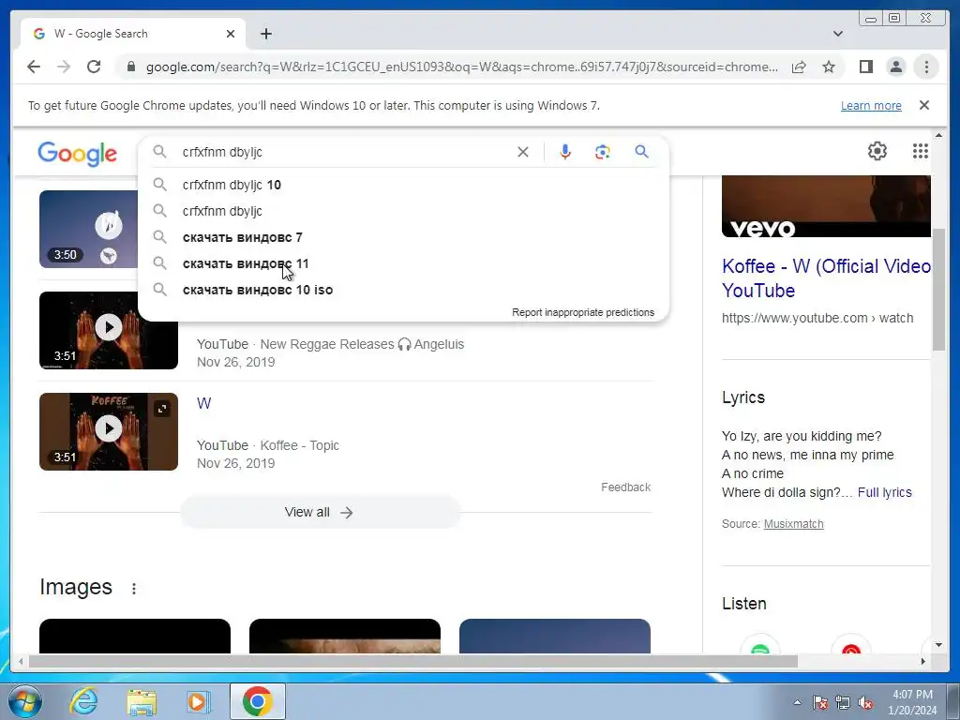Open the Full lyrics link
The height and width of the screenshot is (720, 960).
coord(885,492)
